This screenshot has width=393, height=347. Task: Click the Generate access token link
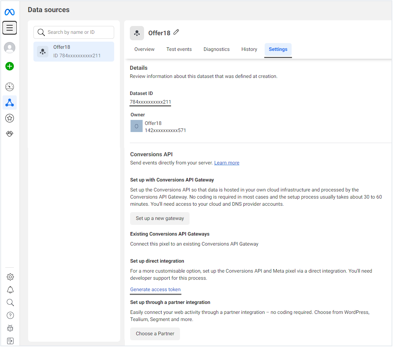coord(155,290)
